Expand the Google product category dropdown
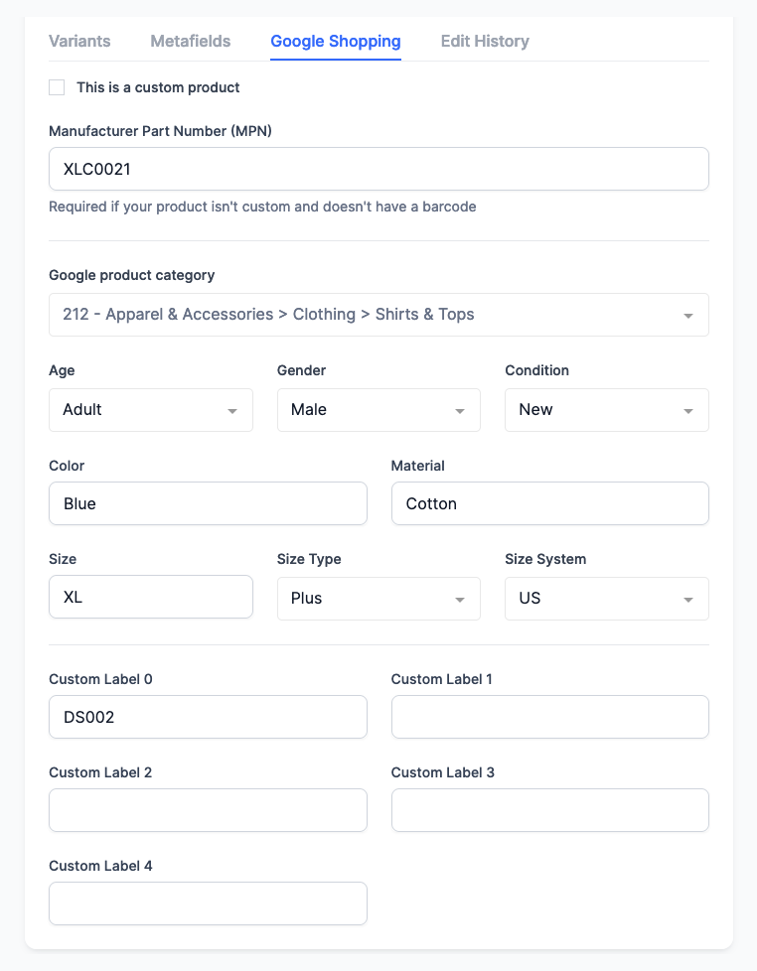This screenshot has height=971, width=757. coord(378,315)
